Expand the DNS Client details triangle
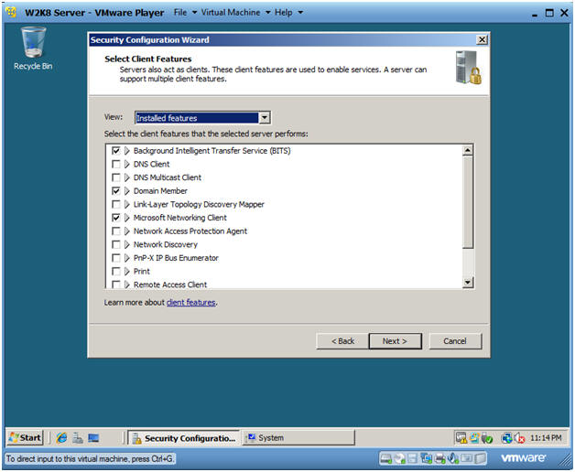Image resolution: width=575 pixels, height=472 pixels. pos(127,164)
